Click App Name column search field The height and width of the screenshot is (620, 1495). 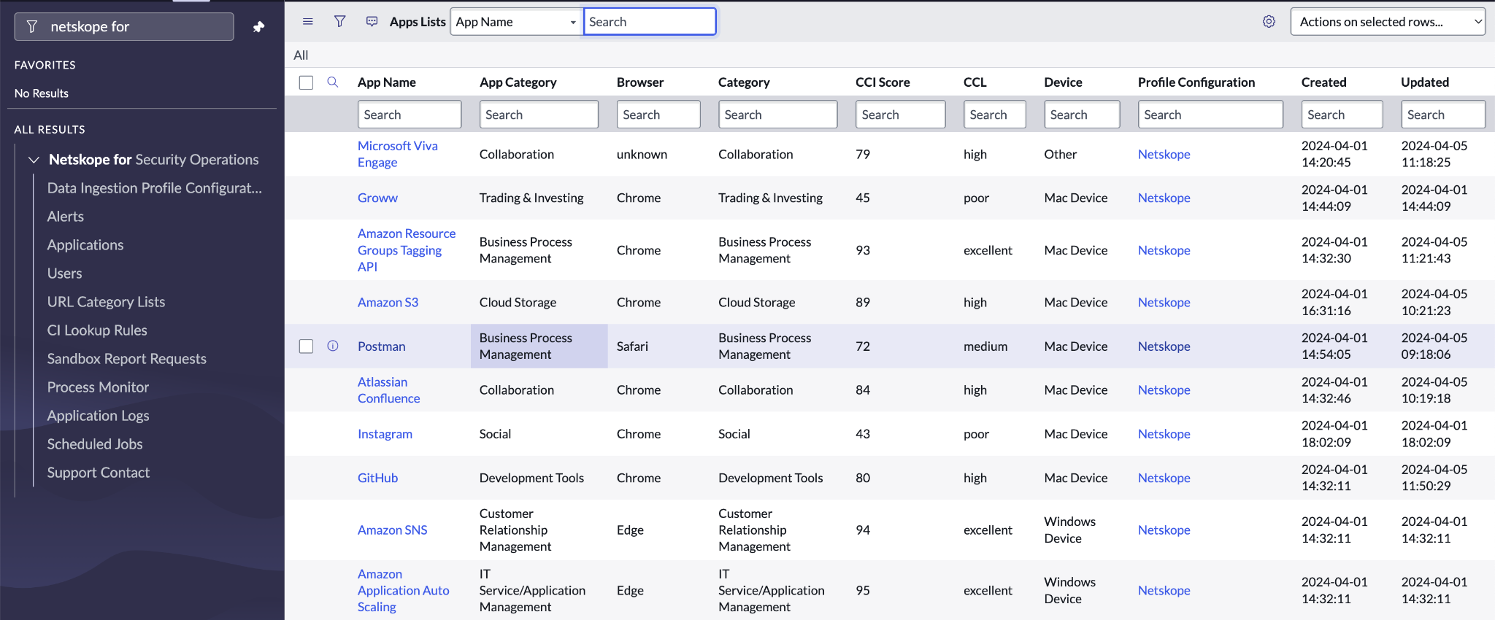[x=410, y=115]
